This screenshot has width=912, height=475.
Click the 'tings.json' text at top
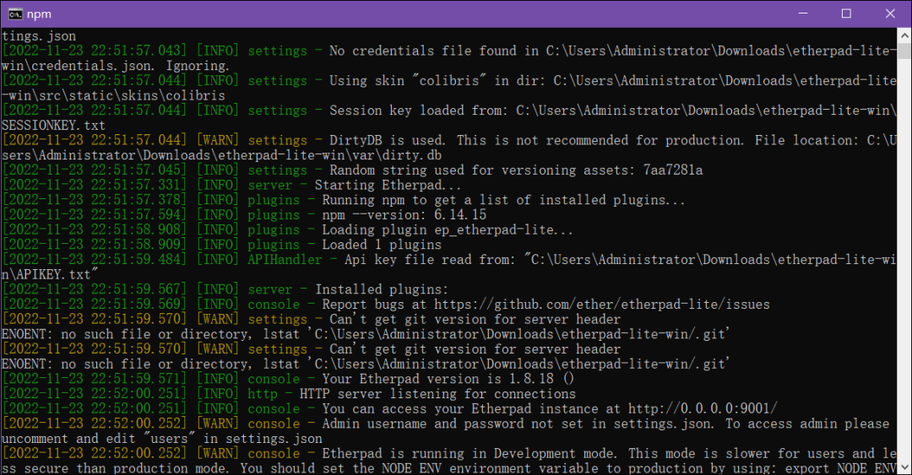pyautogui.click(x=38, y=36)
